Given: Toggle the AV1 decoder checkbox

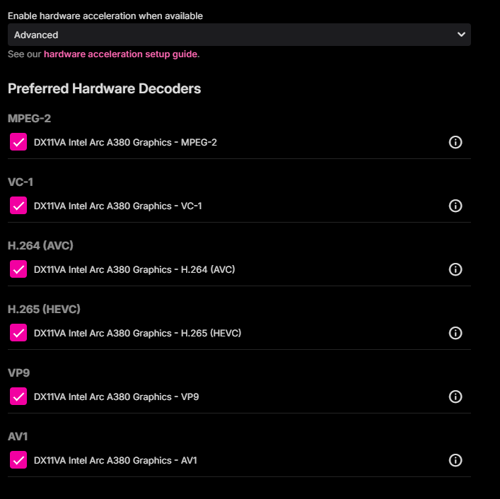Looking at the screenshot, I should click(18, 460).
